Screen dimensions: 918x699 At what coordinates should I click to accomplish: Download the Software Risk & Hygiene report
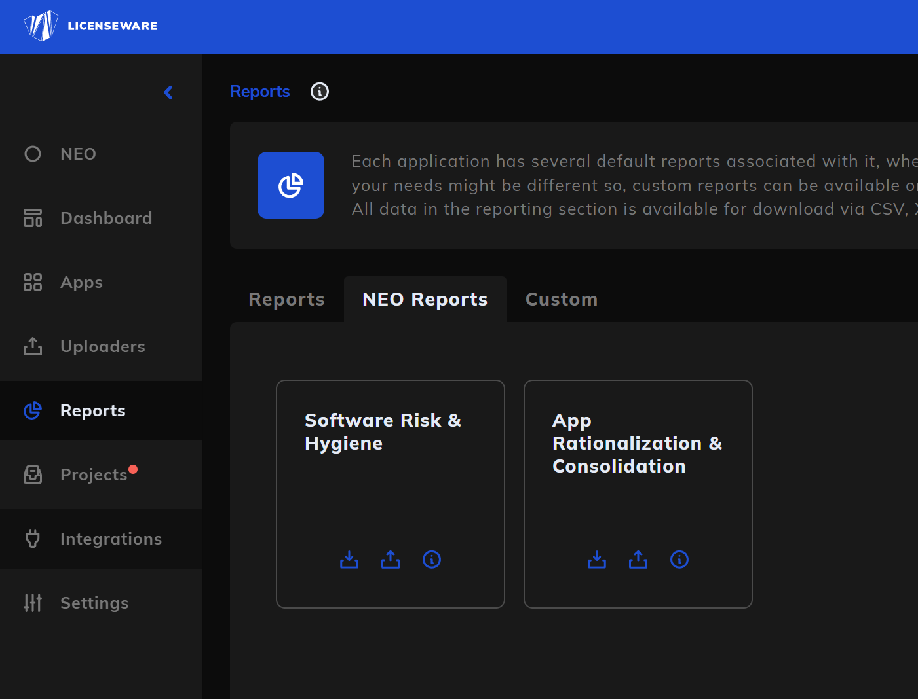point(349,560)
